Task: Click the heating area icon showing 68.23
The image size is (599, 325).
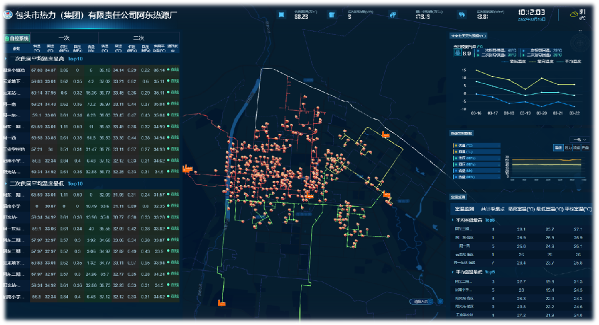Action: coord(282,14)
